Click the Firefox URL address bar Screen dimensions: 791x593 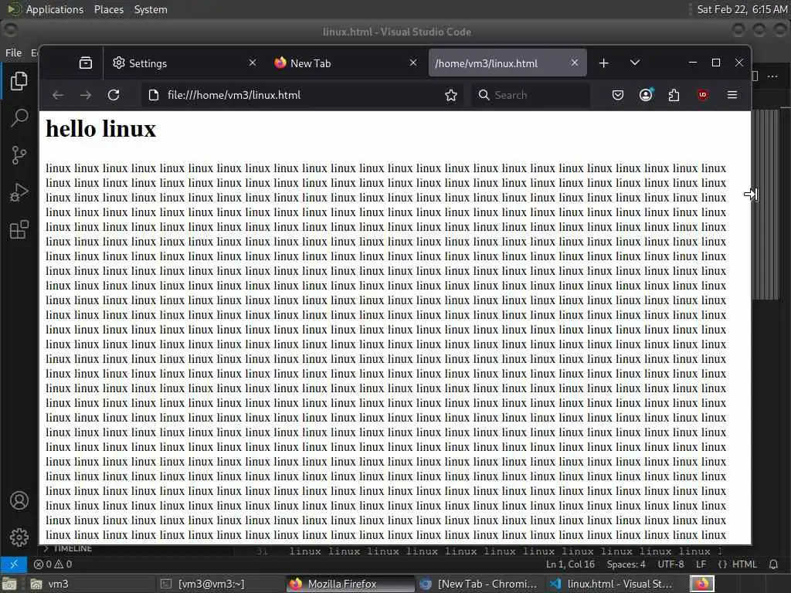coord(303,95)
